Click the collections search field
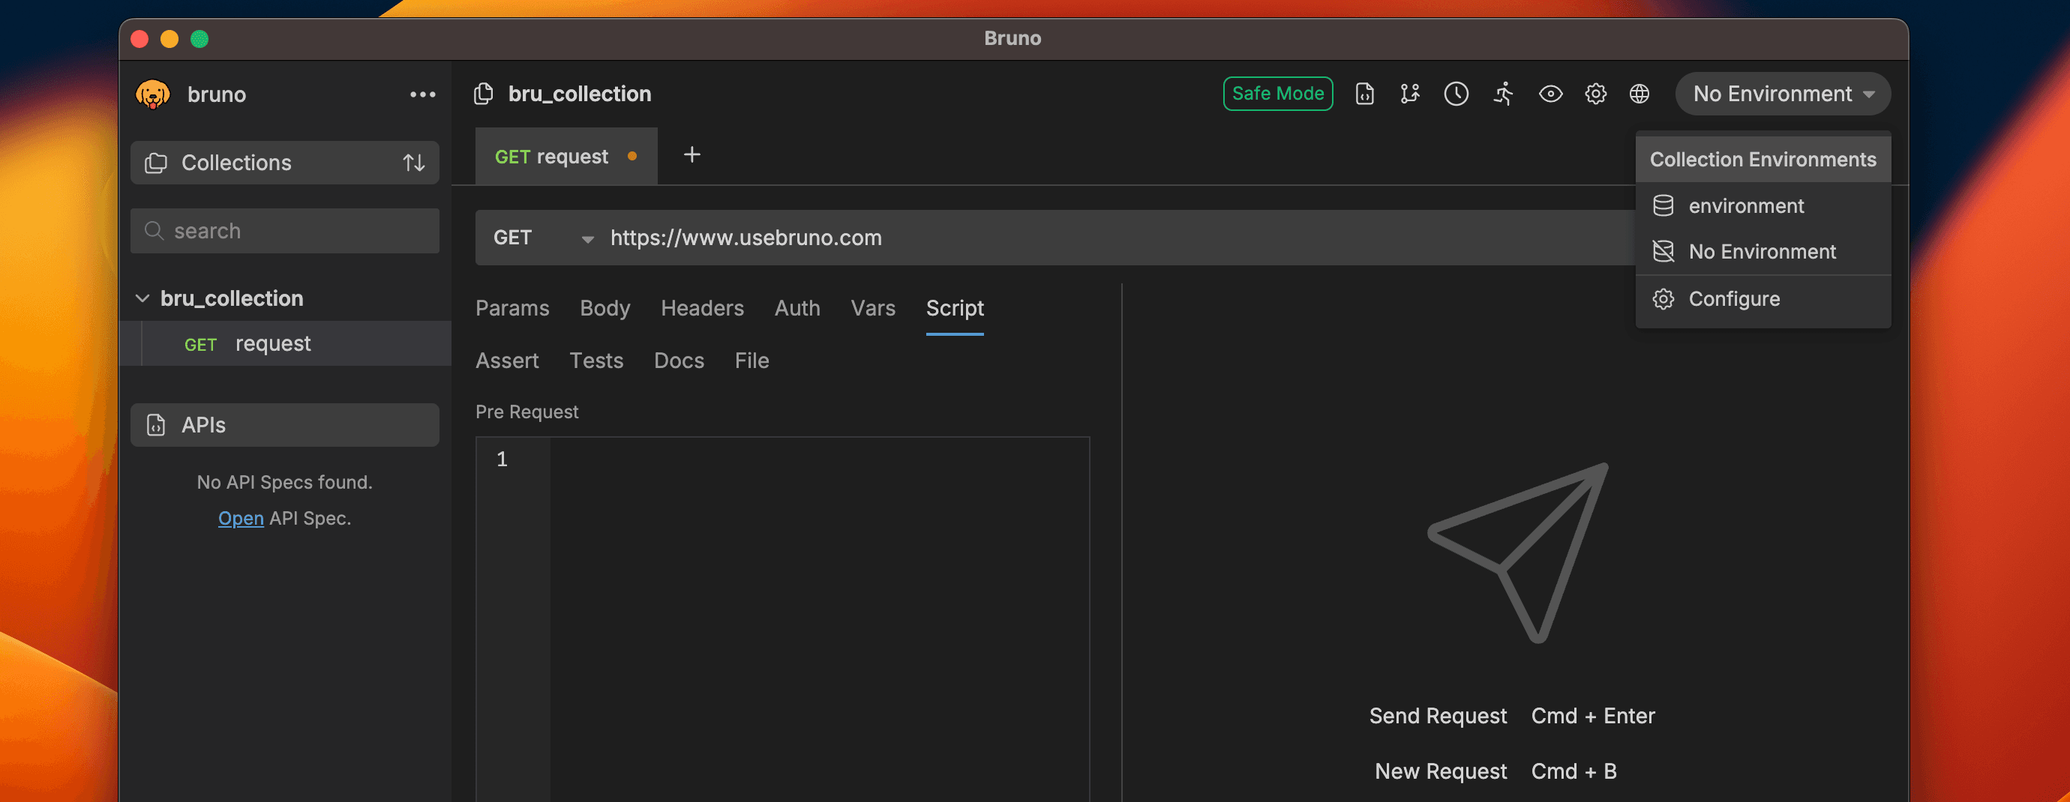 click(x=285, y=231)
